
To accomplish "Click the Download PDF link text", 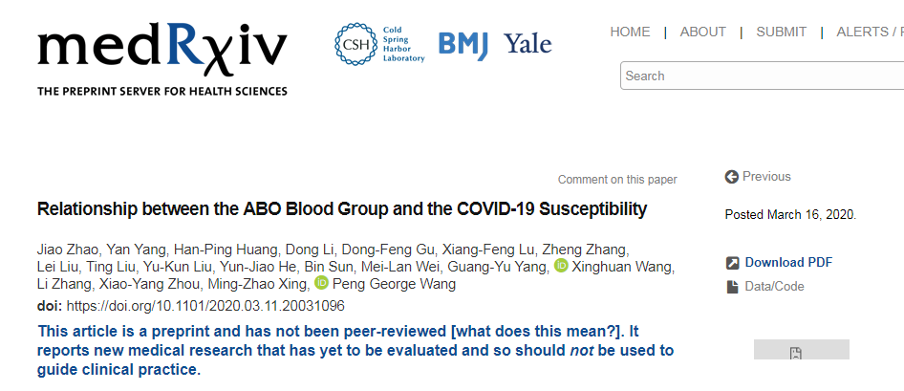I will pos(788,263).
